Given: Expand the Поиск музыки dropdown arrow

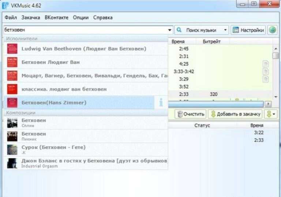Looking at the screenshot, I should click(225, 30).
